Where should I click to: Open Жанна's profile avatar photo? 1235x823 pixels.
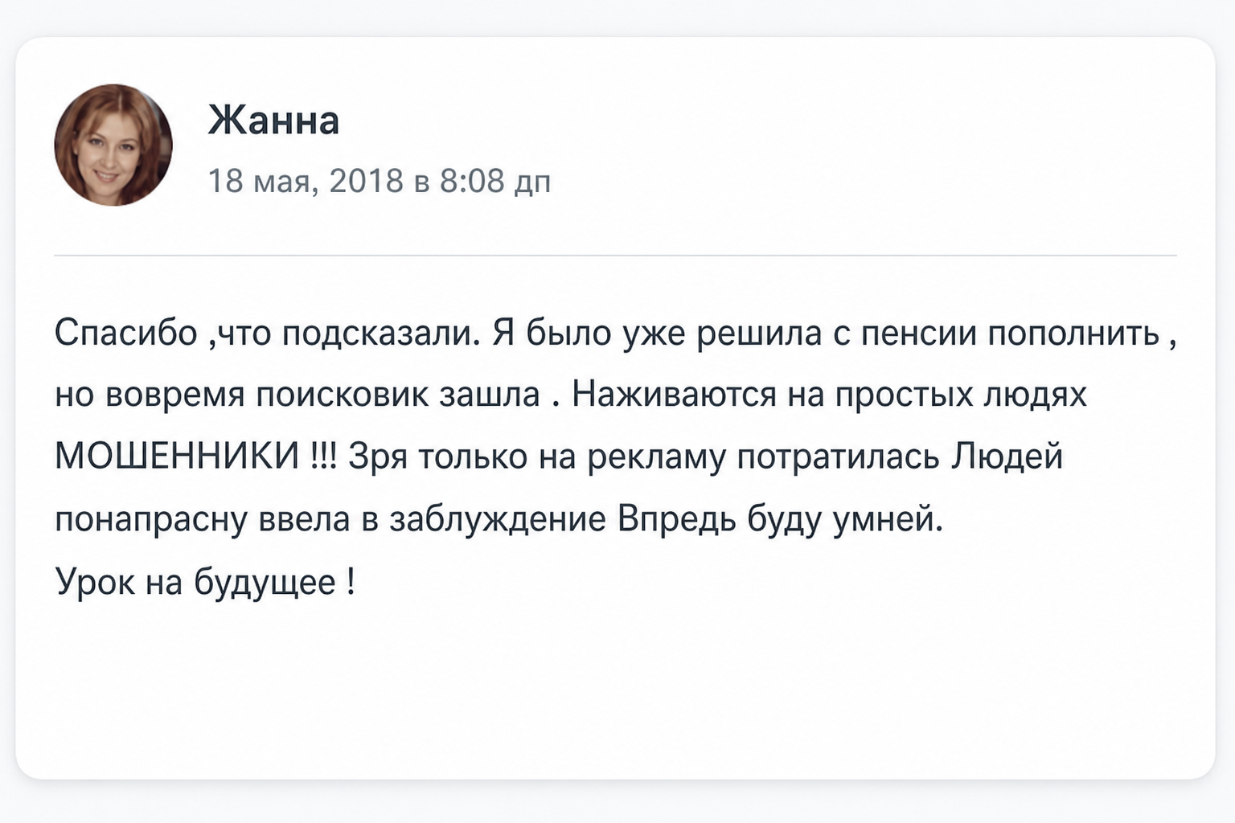point(113,145)
